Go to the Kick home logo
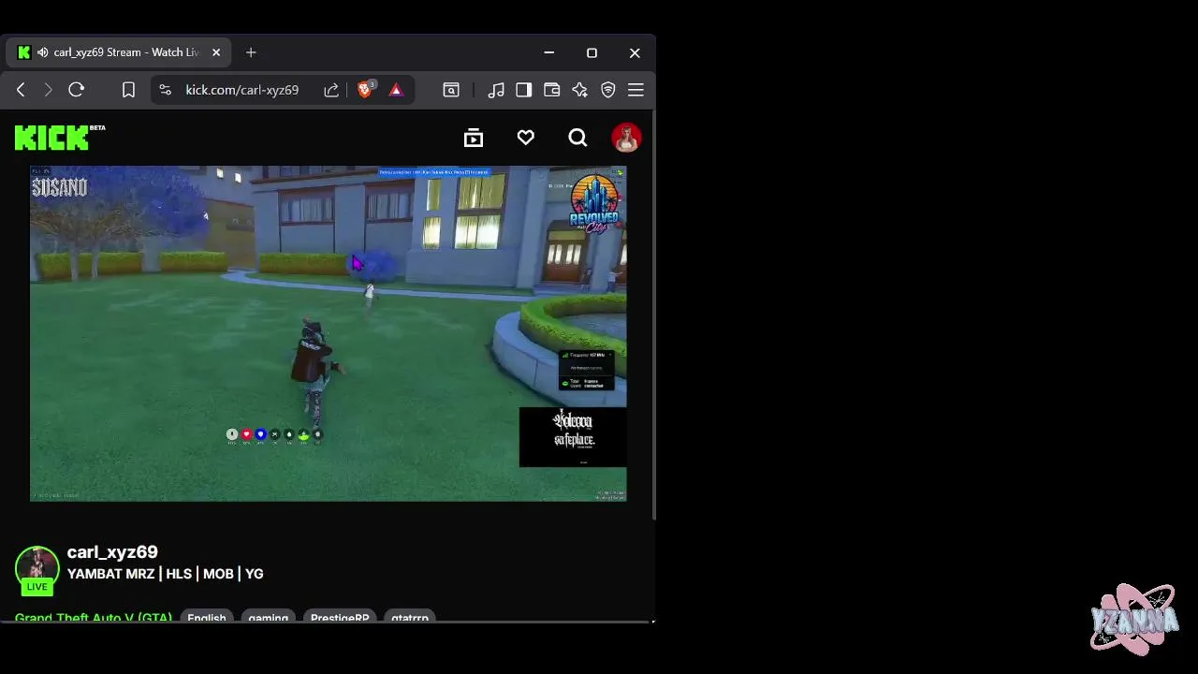 [60, 138]
